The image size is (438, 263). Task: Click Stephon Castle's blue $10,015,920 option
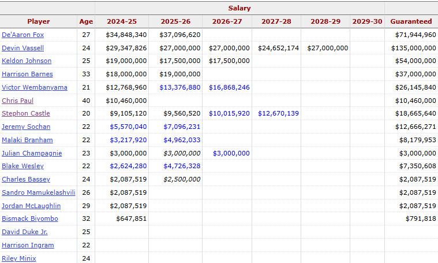click(229, 113)
